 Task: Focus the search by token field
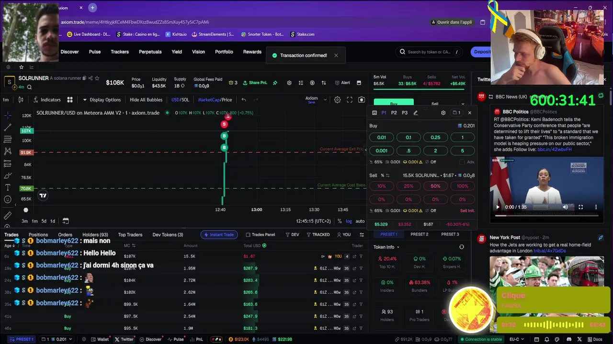coord(430,52)
